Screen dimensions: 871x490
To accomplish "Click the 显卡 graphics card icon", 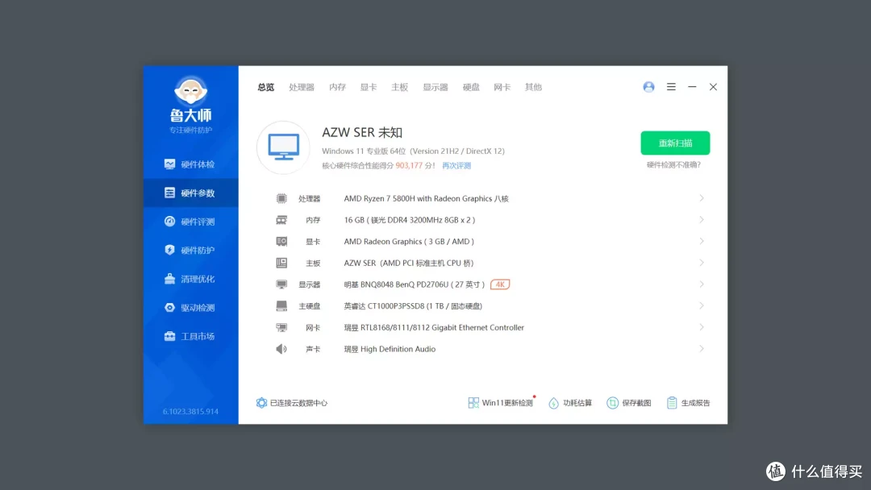I will pyautogui.click(x=281, y=242).
